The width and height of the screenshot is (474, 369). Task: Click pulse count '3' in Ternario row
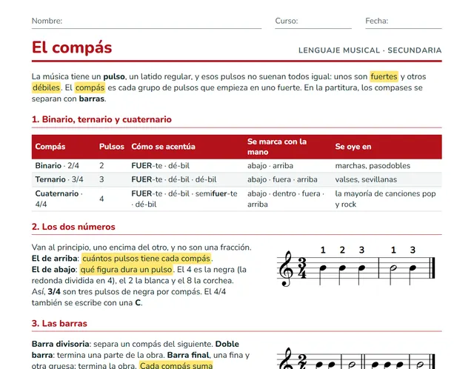point(101,179)
